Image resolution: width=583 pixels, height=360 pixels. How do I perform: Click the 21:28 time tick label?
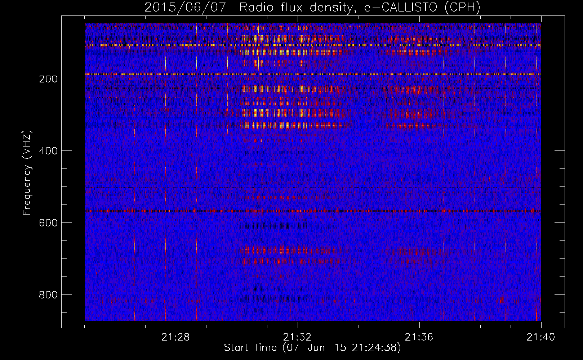click(175, 337)
